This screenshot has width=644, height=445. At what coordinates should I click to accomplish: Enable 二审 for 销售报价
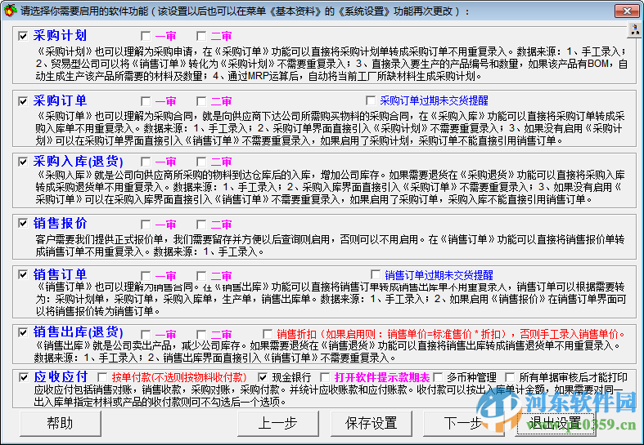point(201,225)
